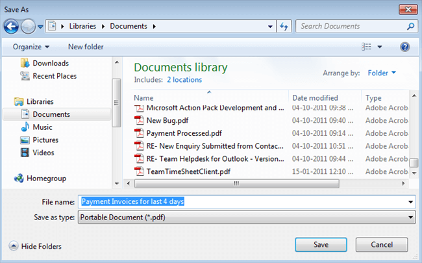Open the recent pages dropdown arrow
Screen dimensions: 422x263
point(40,27)
